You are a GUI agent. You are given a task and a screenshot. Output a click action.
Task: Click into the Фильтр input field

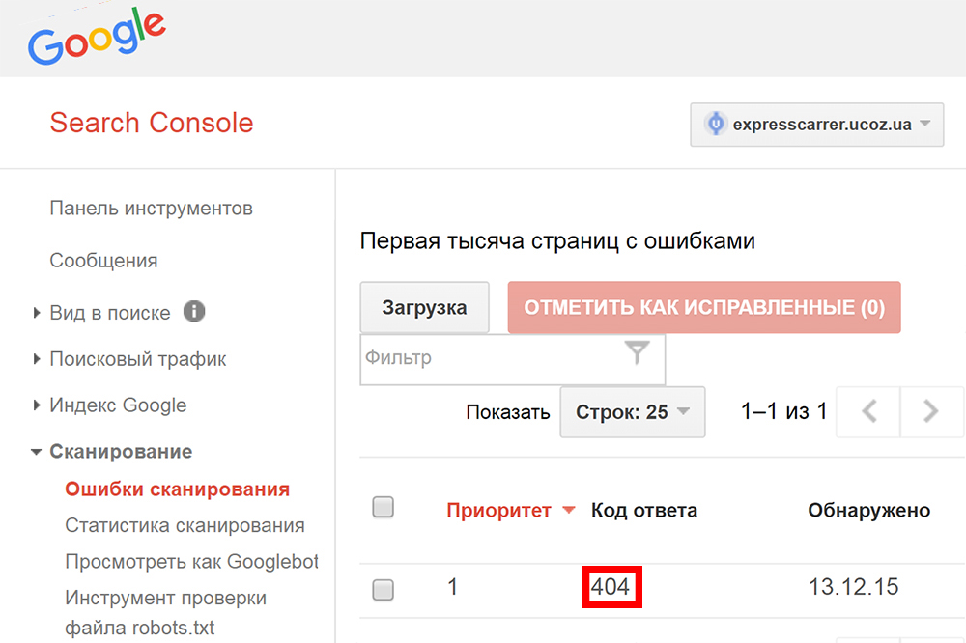[x=488, y=358]
